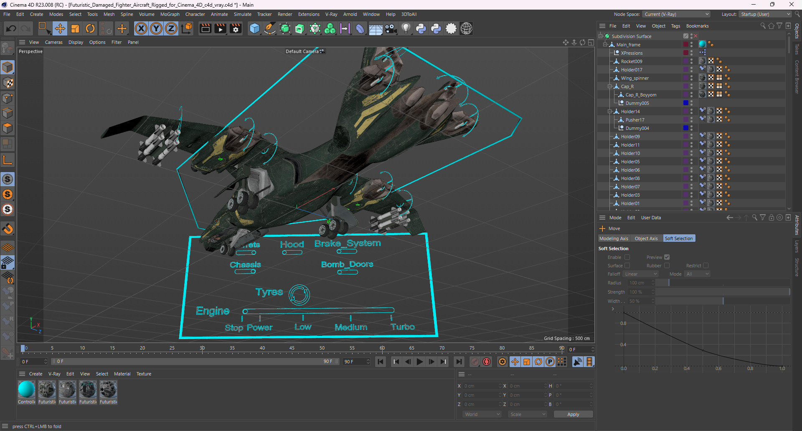802x431 pixels.
Task: Click Record Active Objects button
Action: [x=475, y=362]
